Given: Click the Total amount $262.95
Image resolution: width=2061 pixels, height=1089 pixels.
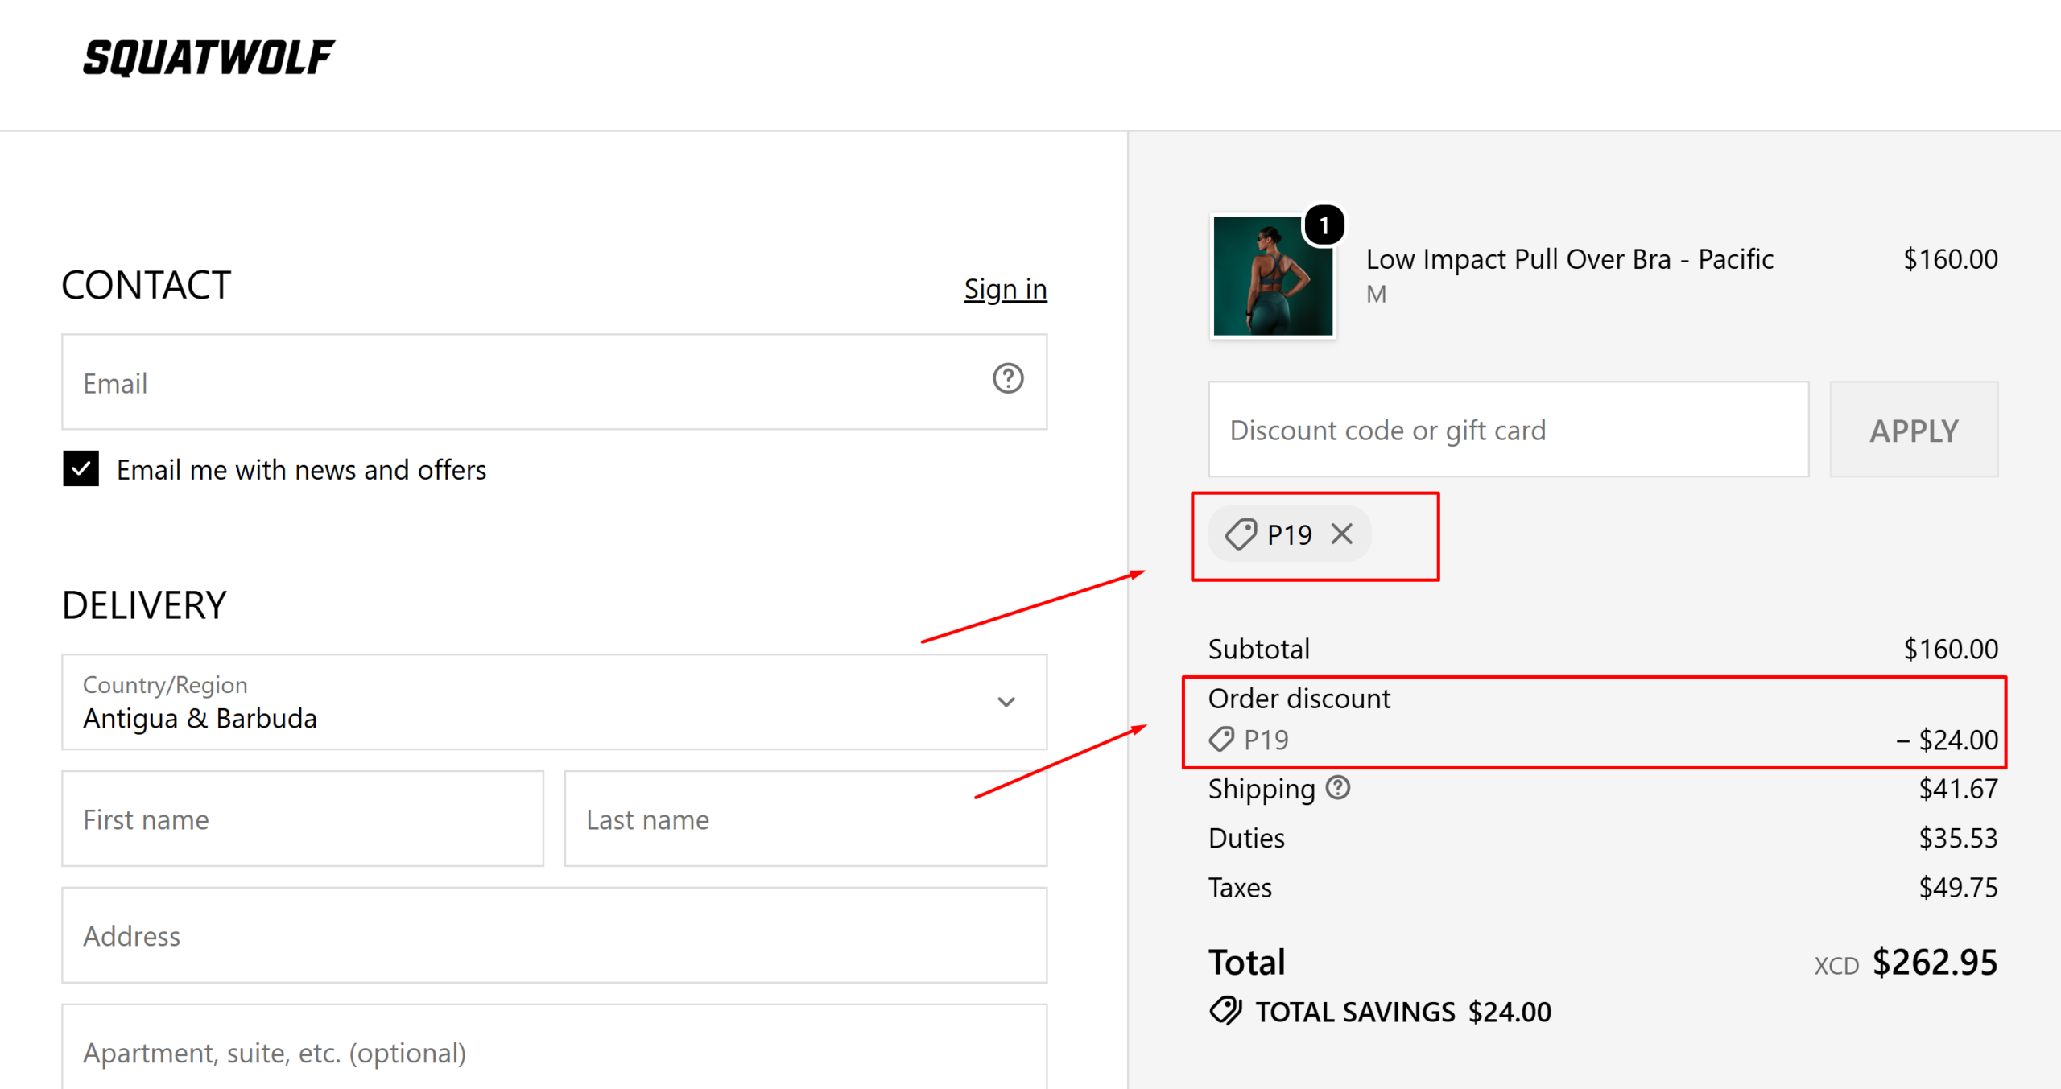Looking at the screenshot, I should pos(1935,962).
